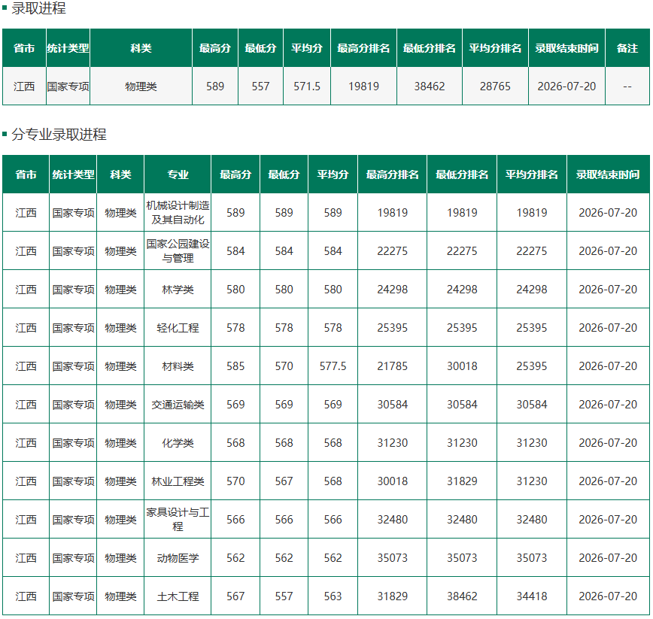Select the 录取结束时间 header in lower table
The width and height of the screenshot is (653, 619).
[608, 174]
